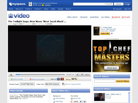Toggle fullscreen mode icon

(82, 75)
